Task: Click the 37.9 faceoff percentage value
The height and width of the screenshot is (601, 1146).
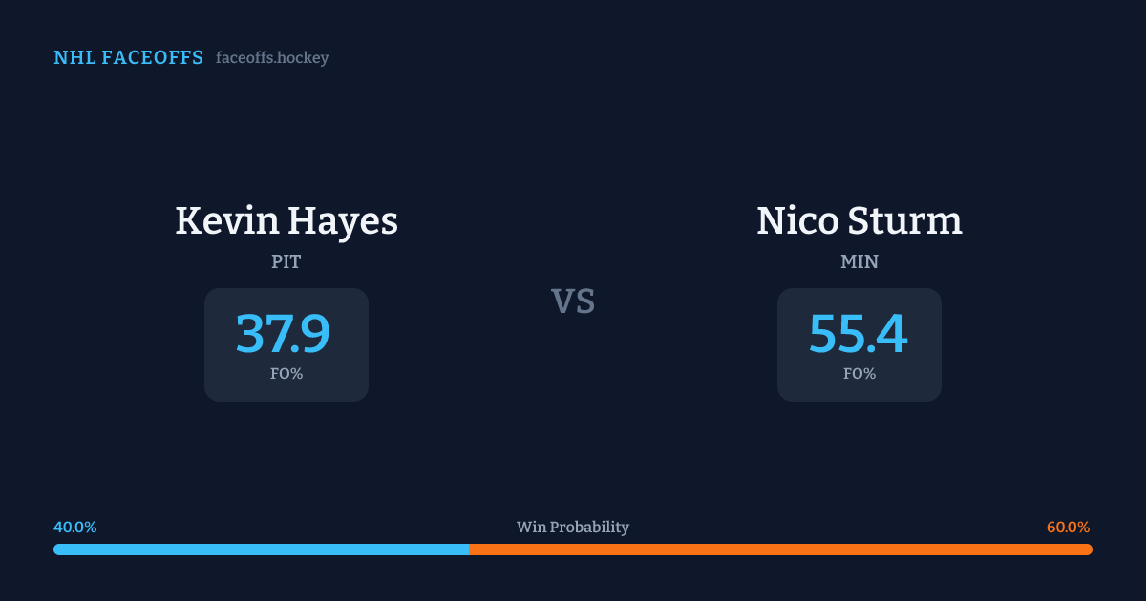Action: [x=283, y=334]
